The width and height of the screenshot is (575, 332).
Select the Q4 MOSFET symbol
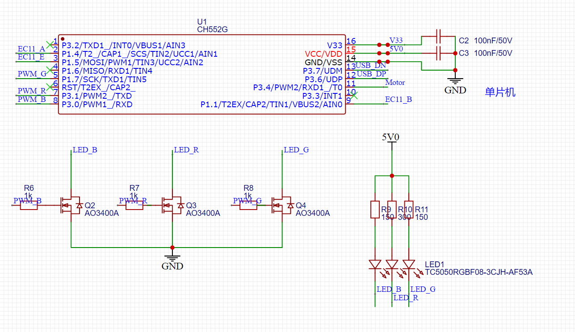(282, 205)
